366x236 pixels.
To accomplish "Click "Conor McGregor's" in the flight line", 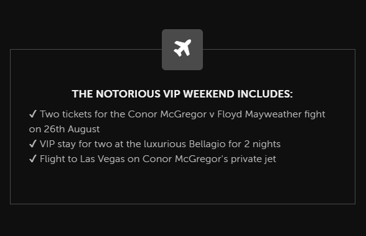I will (x=185, y=159).
